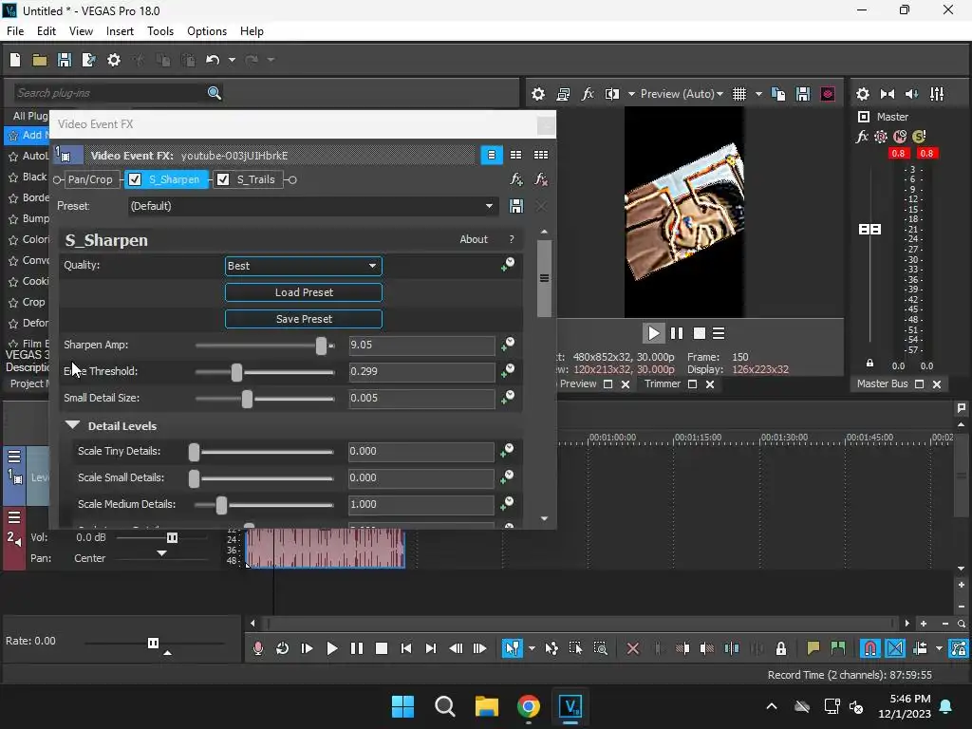
Task: Click the Load Preset button
Action: (x=303, y=292)
